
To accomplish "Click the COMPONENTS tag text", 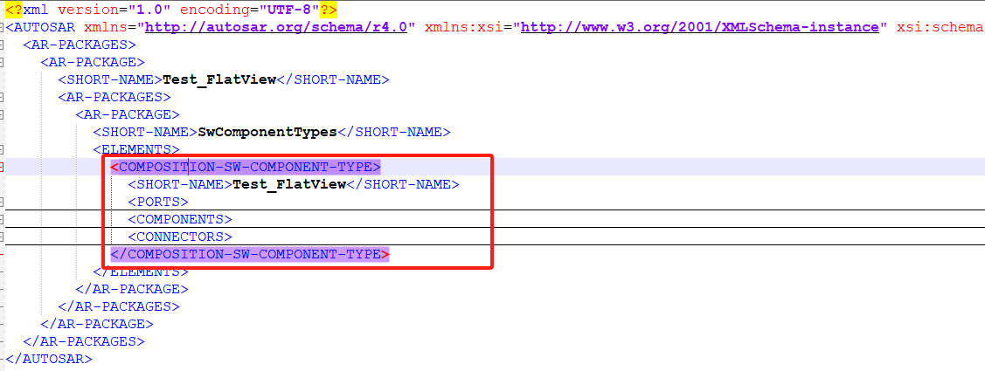I will point(180,220).
